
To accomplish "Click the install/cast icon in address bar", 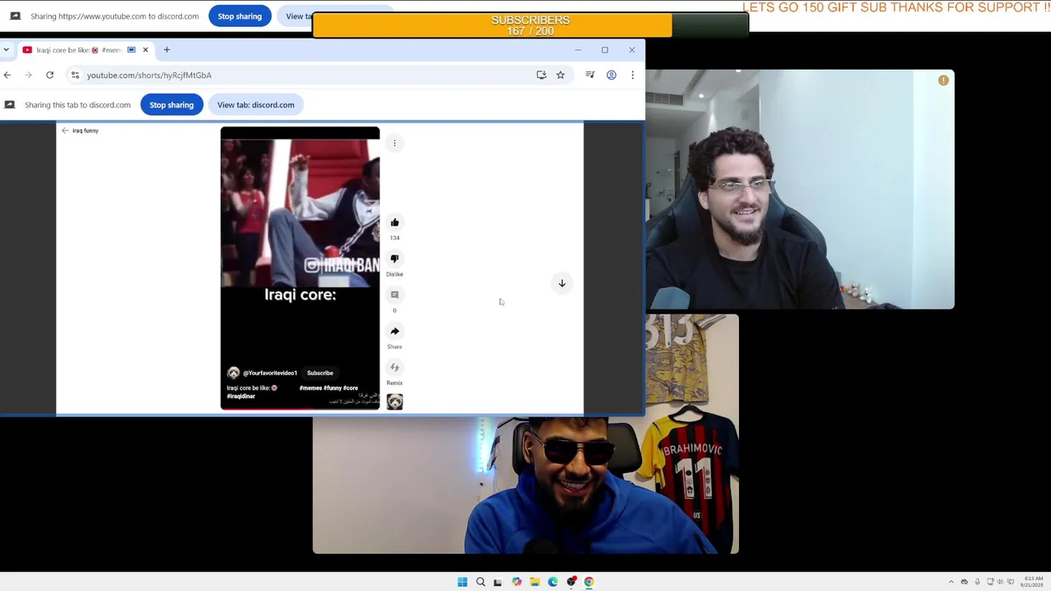I will click(x=541, y=75).
